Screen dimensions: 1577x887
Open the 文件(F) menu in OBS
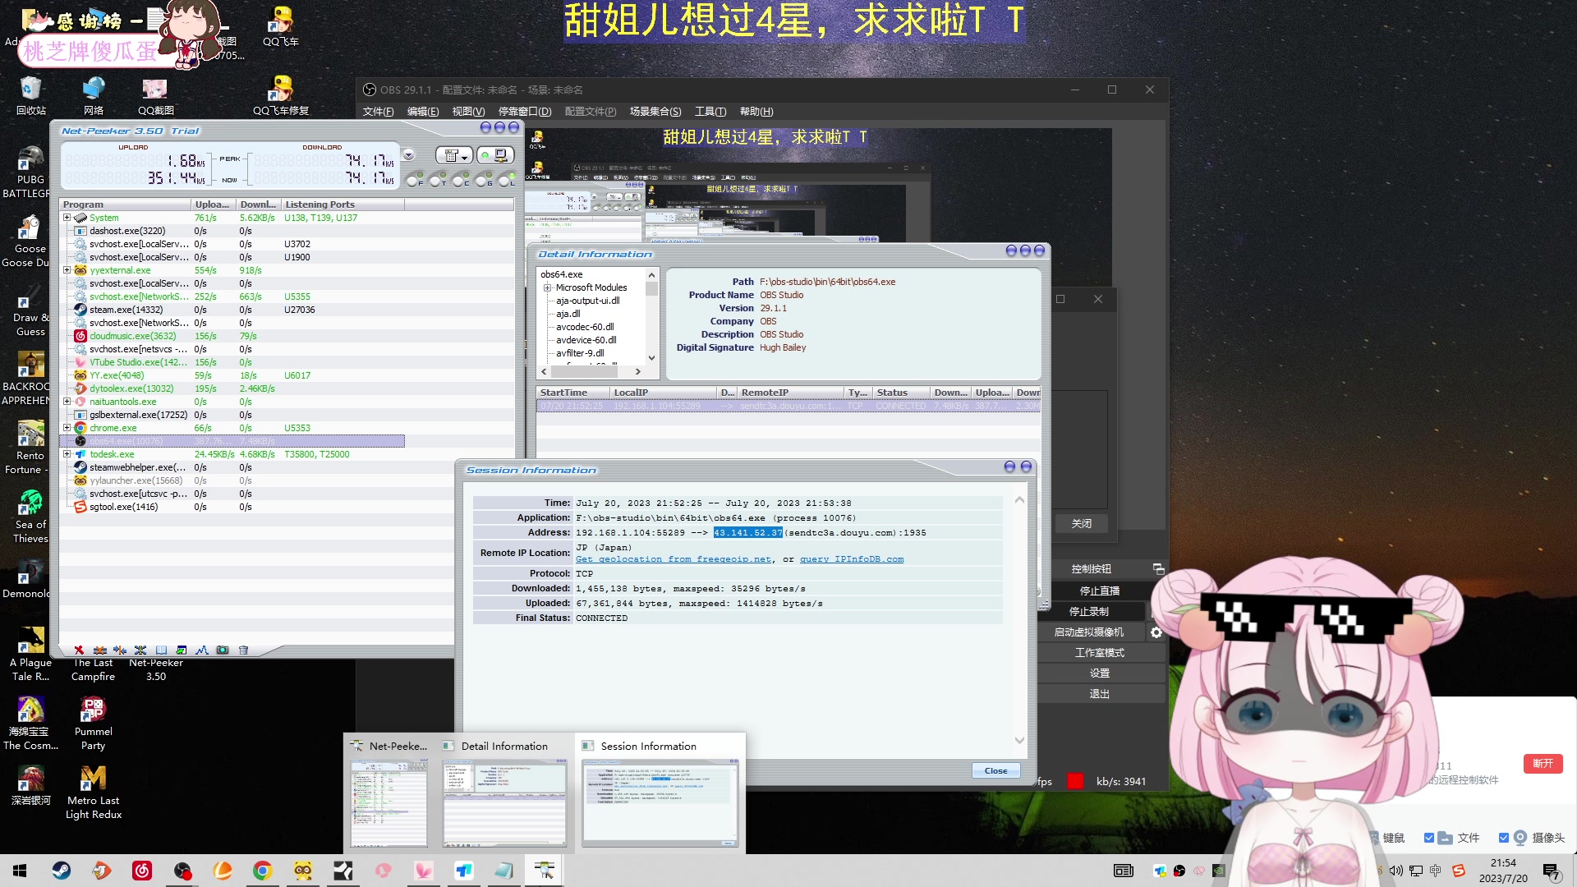(x=378, y=112)
